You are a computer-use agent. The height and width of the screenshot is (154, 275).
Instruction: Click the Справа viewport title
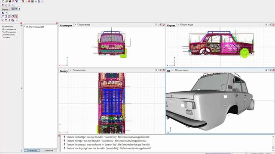[171, 25]
